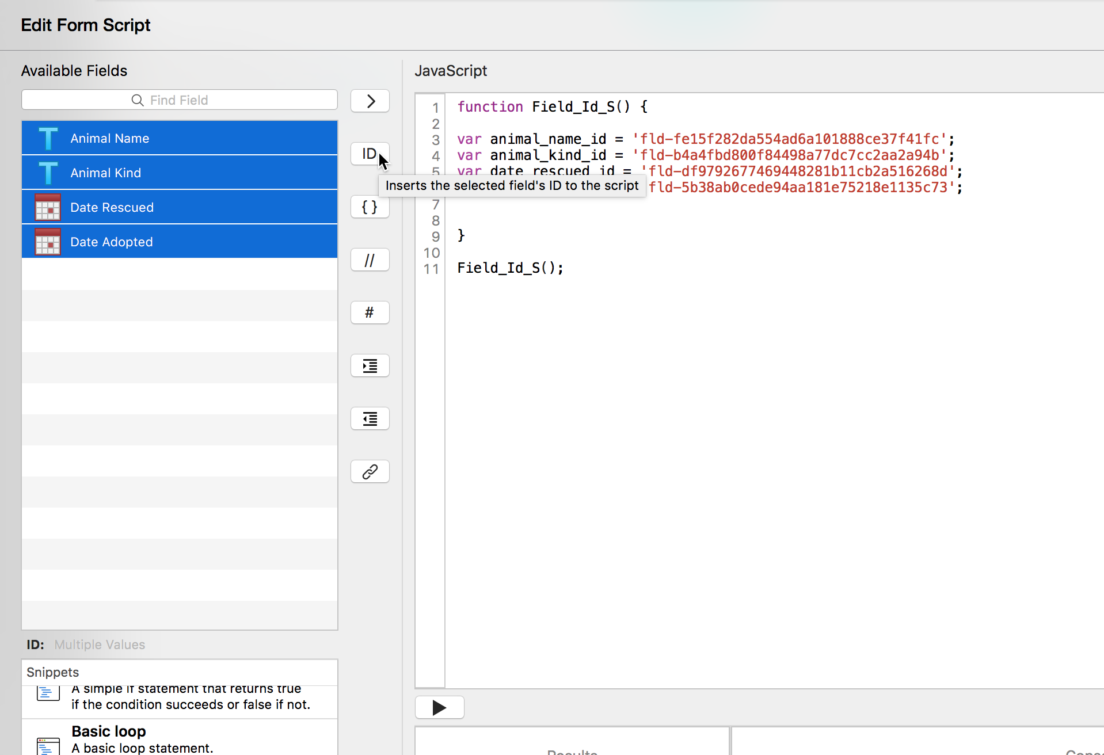
Task: Click the insert field arrow button
Action: pos(370,101)
